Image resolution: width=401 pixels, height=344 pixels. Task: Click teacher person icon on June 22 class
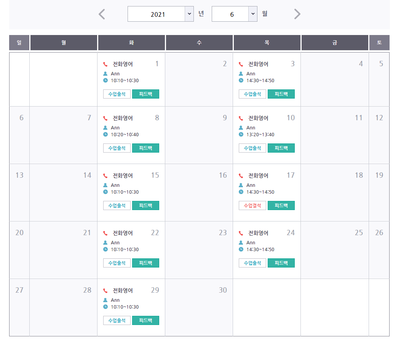(105, 242)
